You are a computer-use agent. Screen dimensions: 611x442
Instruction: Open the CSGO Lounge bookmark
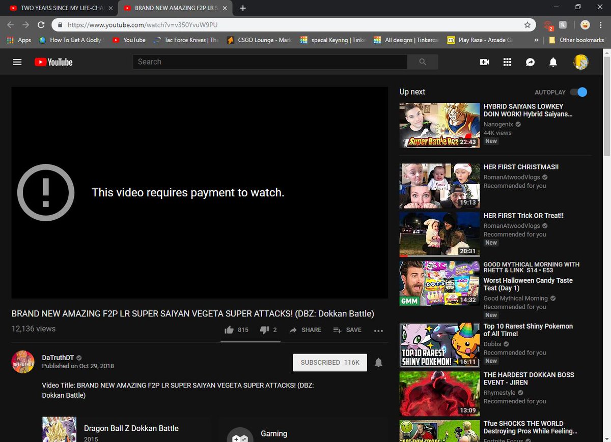click(260, 40)
